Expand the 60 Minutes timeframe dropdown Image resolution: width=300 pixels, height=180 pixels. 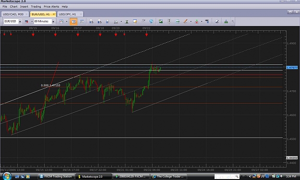click(x=53, y=22)
